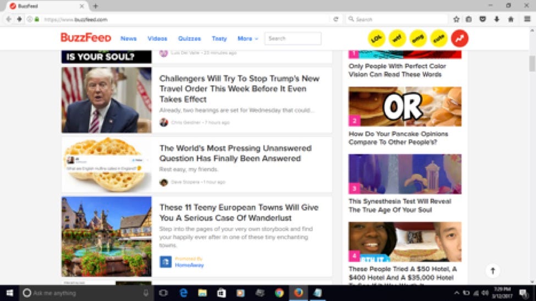Open the European town photo thumbnail
Viewport: 536px width, 301px height.
tap(106, 237)
